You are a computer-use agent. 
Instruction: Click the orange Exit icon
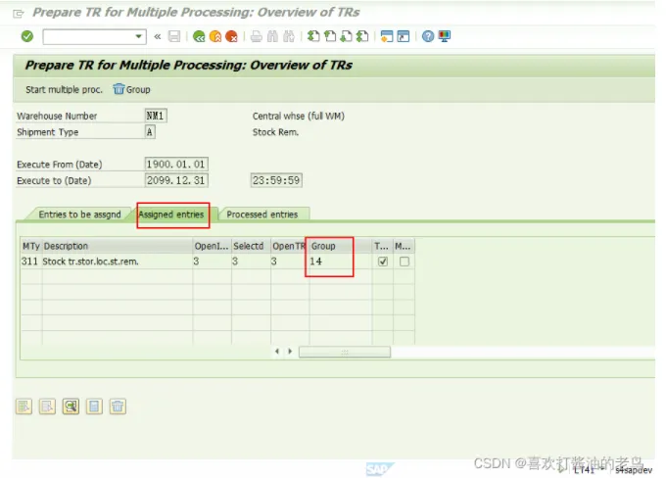215,37
